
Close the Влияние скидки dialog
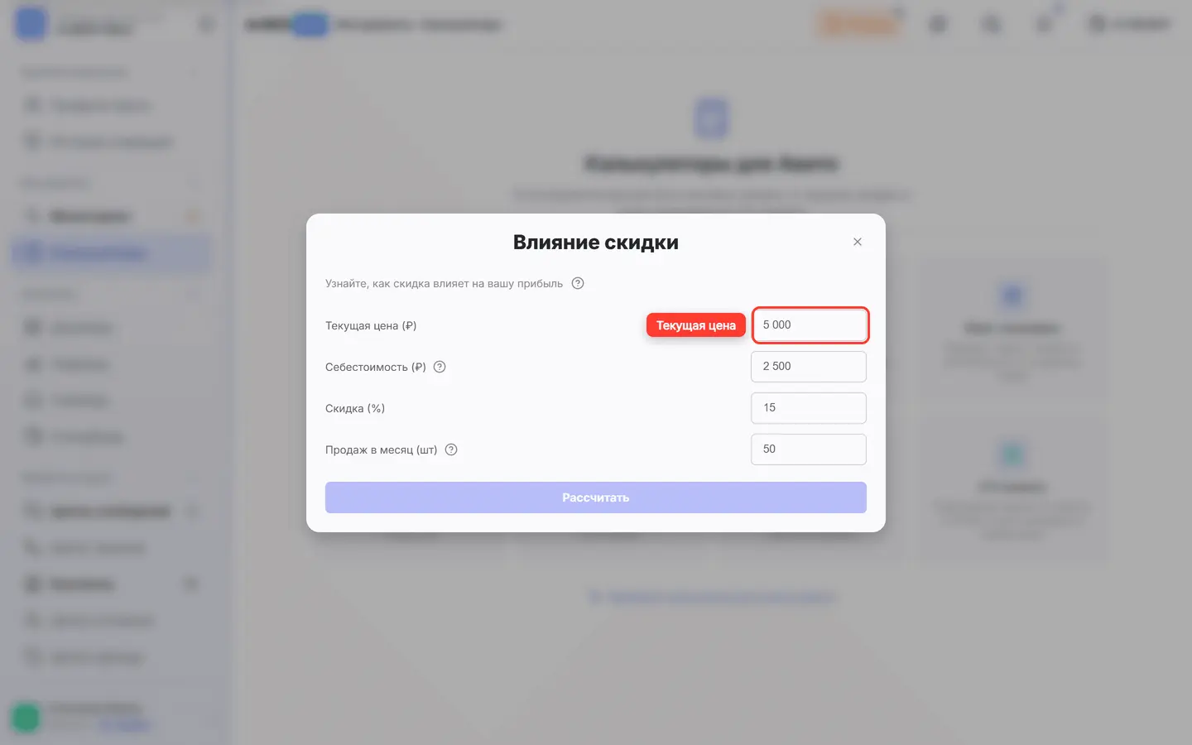pyautogui.click(x=858, y=242)
